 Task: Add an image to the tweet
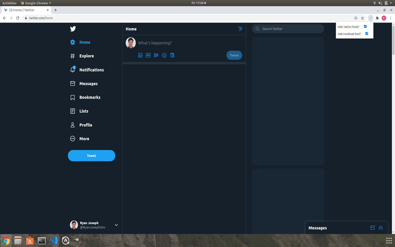(140, 55)
